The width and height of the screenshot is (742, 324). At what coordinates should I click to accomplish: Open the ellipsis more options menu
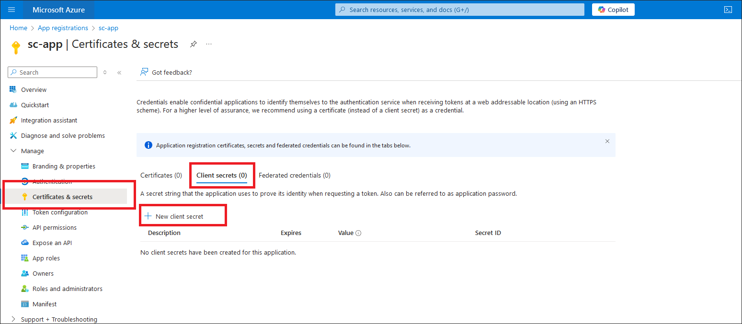click(209, 44)
